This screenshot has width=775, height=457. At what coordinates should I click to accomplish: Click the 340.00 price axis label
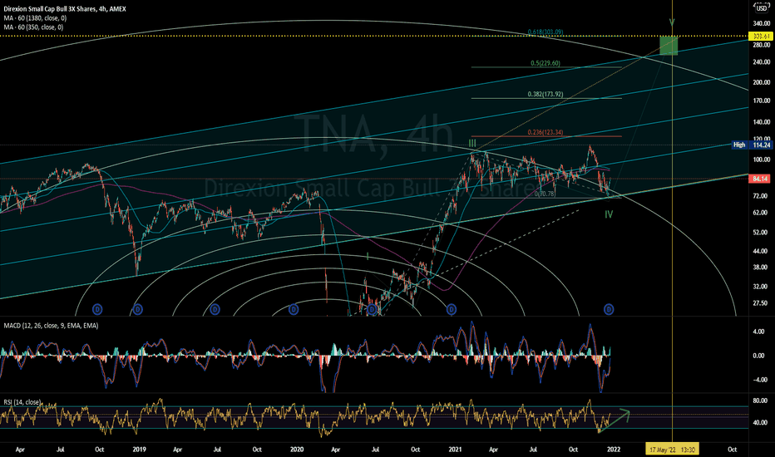[x=761, y=23]
